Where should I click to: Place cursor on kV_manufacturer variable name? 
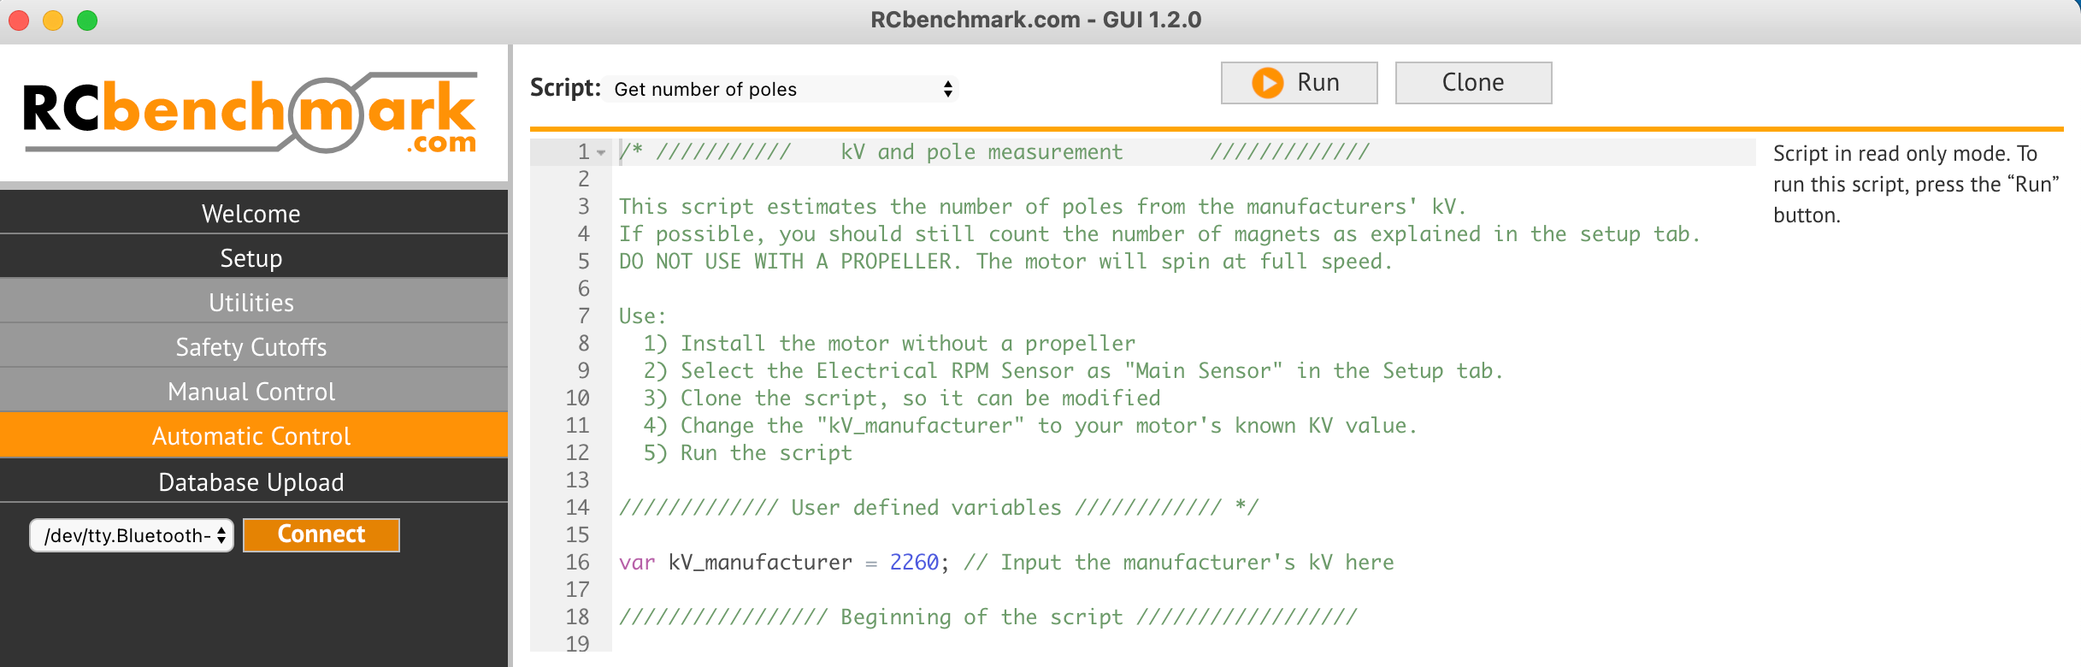point(759,562)
